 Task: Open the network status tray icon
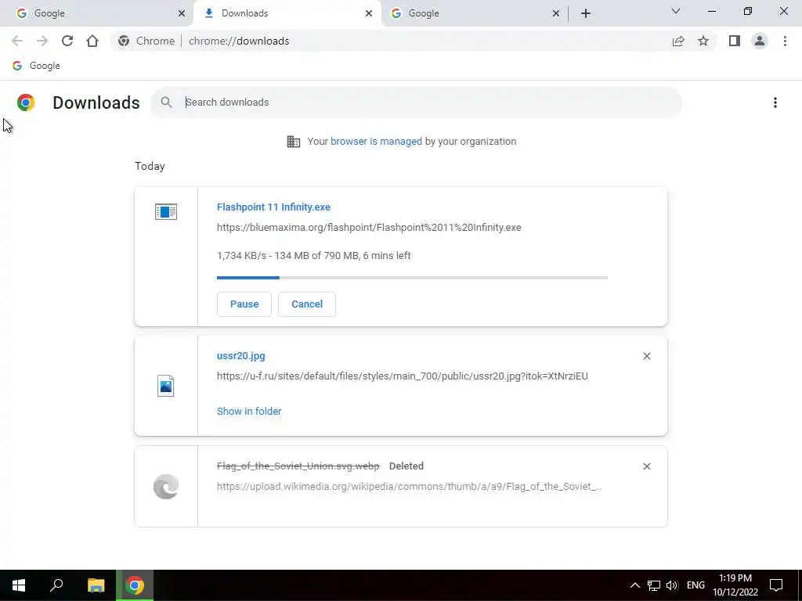pos(654,585)
